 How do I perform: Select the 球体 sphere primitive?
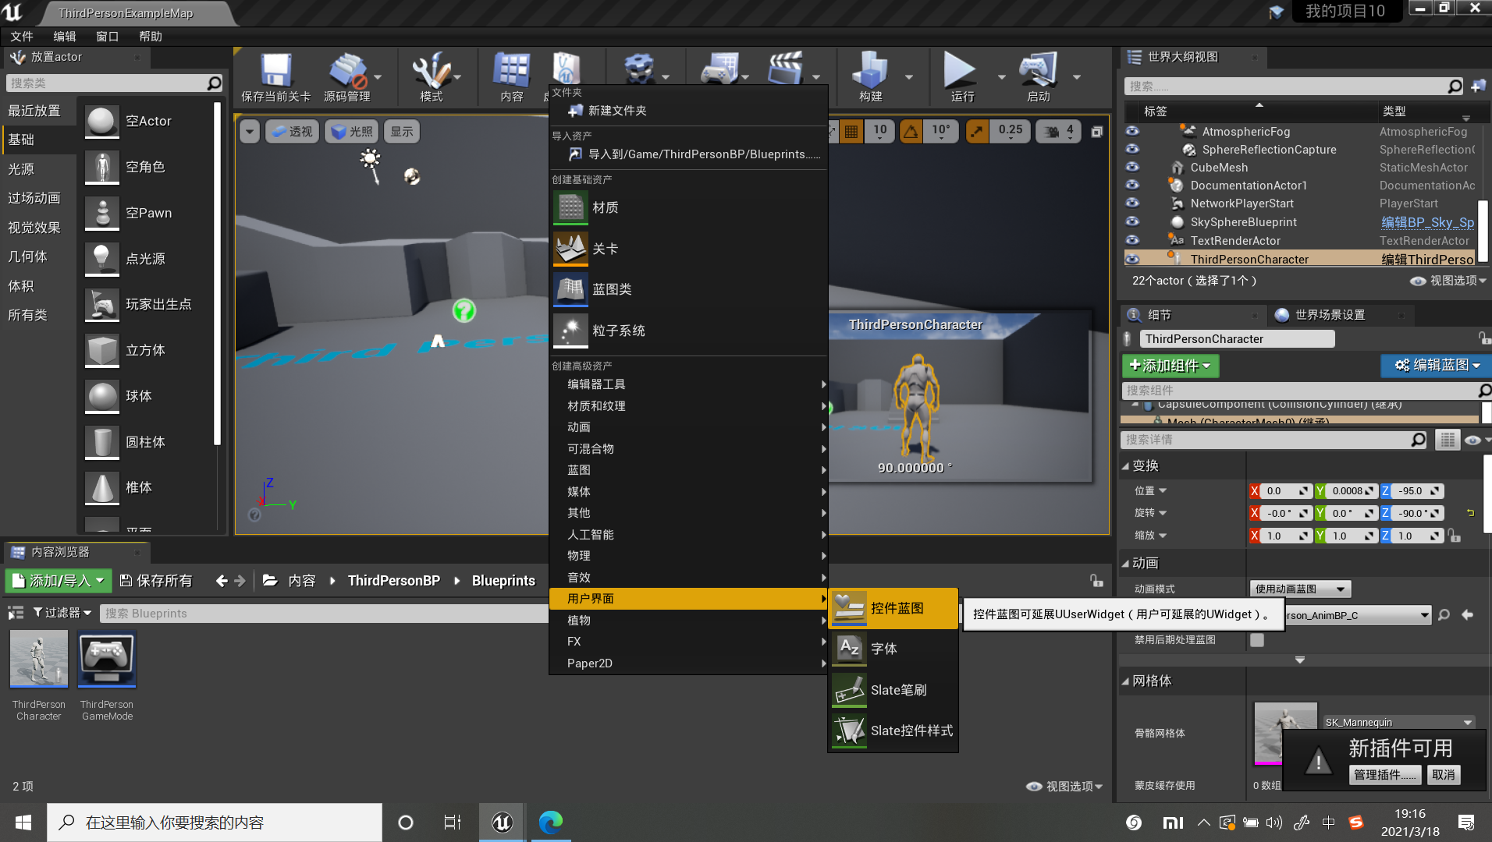[x=147, y=396]
